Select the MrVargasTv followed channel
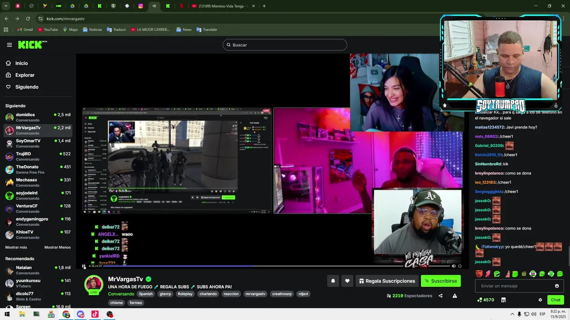The width and height of the screenshot is (570, 320). tap(38, 130)
